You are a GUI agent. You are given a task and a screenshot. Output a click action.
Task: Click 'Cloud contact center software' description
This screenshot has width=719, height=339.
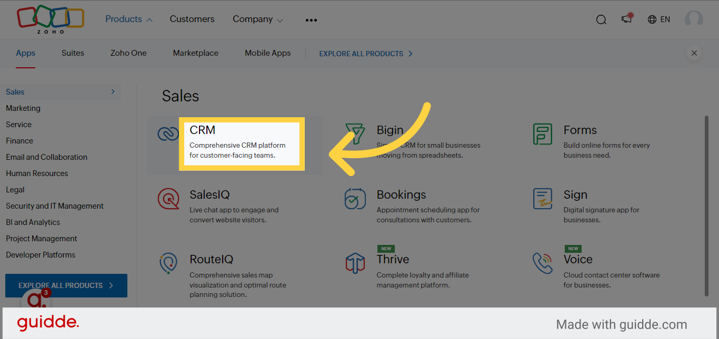(611, 280)
